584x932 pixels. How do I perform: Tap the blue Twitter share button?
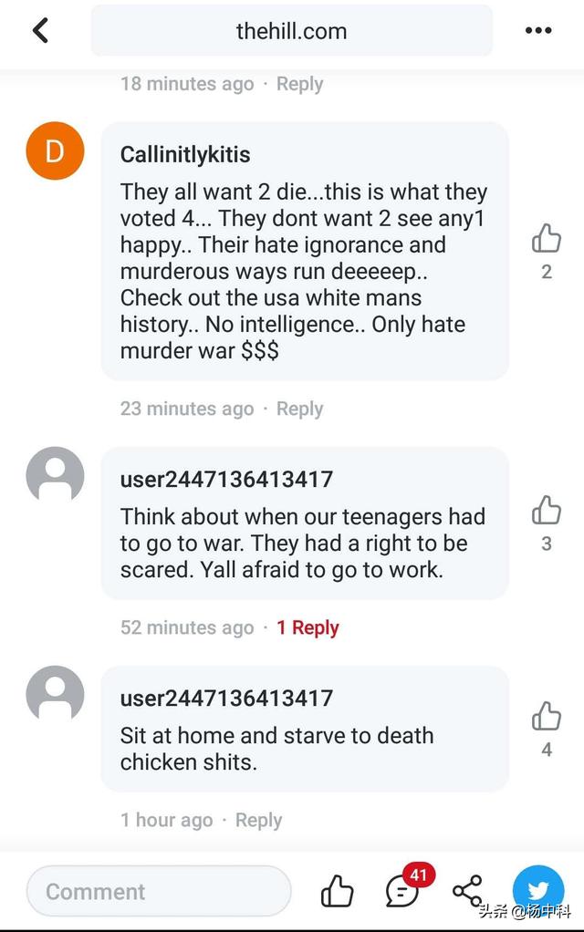[x=538, y=890]
